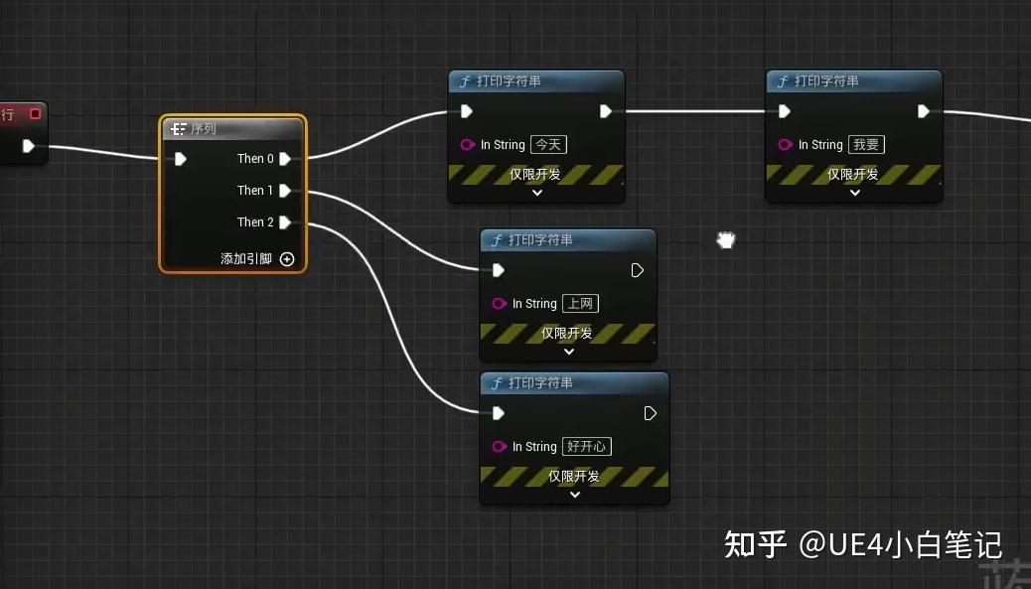
Task: Click 仅限开发 banner on 我要 node
Action: (x=853, y=174)
